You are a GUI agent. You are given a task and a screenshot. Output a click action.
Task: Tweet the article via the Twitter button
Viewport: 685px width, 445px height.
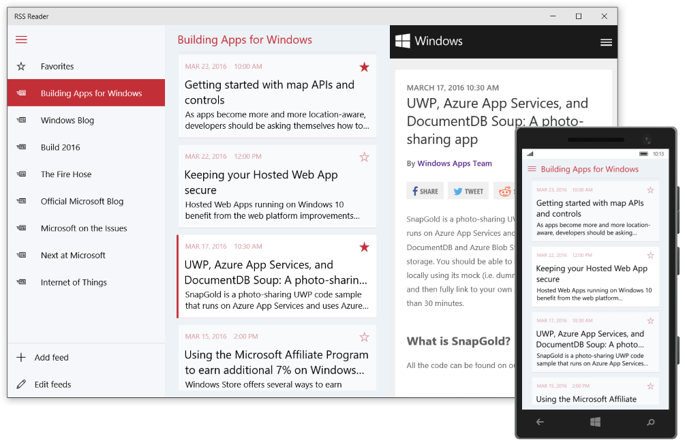click(x=468, y=191)
